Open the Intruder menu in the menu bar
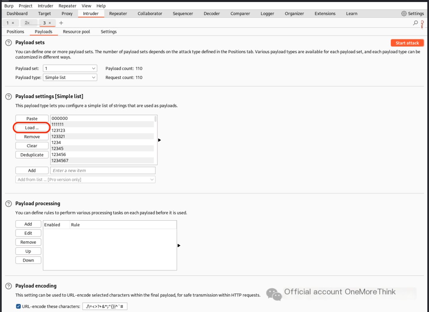 pos(45,6)
